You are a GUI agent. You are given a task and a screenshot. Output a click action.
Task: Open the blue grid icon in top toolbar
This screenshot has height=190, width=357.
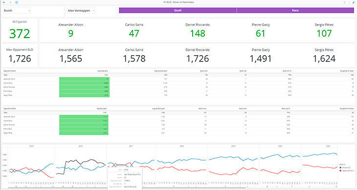click(17, 2)
